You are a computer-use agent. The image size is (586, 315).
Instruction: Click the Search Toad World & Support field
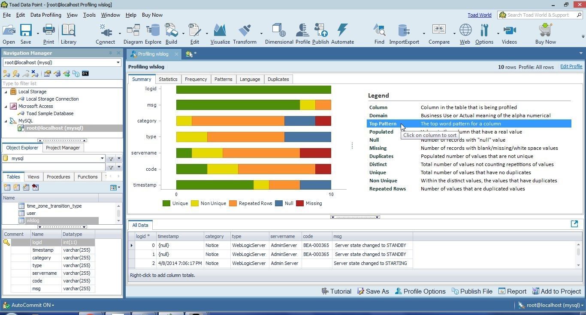(x=540, y=15)
